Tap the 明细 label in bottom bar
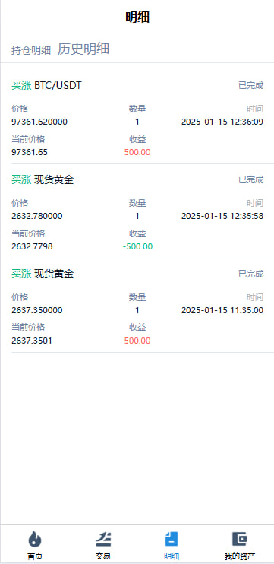The height and width of the screenshot is (564, 274). tap(172, 556)
